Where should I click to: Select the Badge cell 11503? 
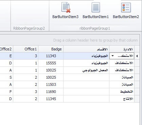pyautogui.click(x=51, y=84)
